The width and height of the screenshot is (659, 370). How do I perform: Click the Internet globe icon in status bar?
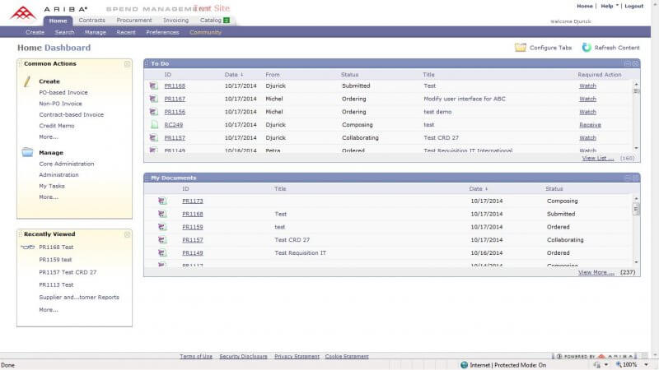(x=464, y=365)
